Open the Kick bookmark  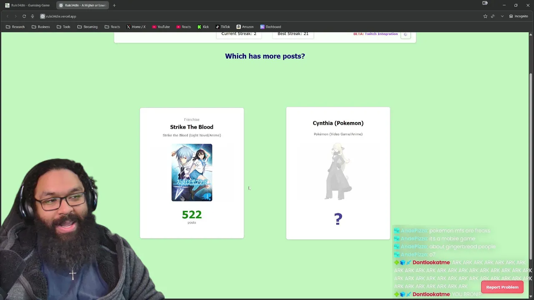tap(203, 27)
